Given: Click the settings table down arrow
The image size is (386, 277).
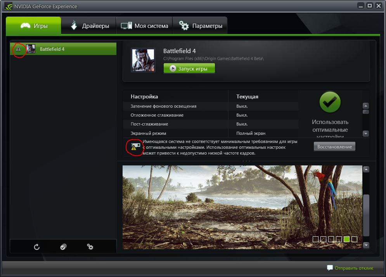Looking at the screenshot, I should point(366,133).
